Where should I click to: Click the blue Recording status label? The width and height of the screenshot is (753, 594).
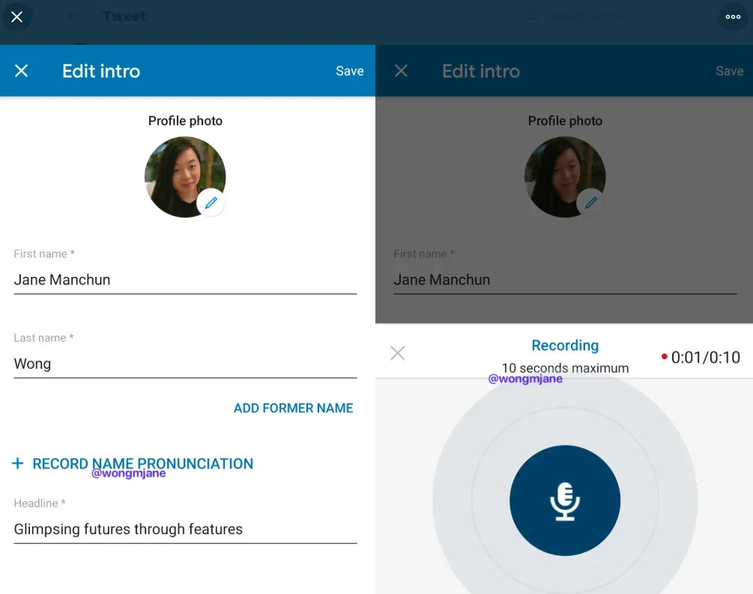tap(565, 346)
